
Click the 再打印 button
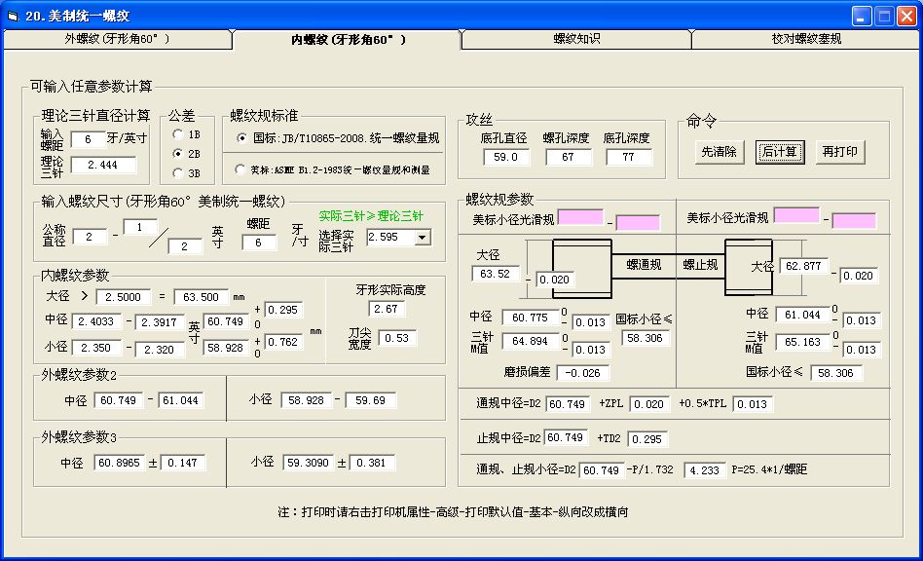click(840, 152)
